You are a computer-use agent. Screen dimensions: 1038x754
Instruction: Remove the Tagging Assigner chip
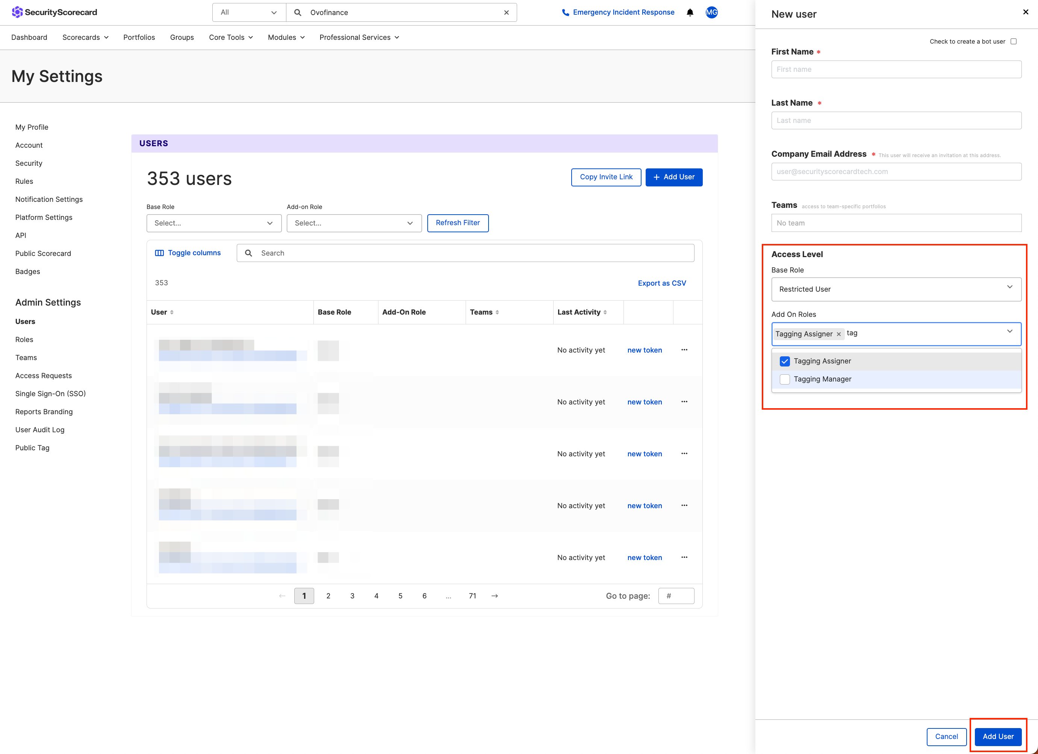pyautogui.click(x=838, y=334)
